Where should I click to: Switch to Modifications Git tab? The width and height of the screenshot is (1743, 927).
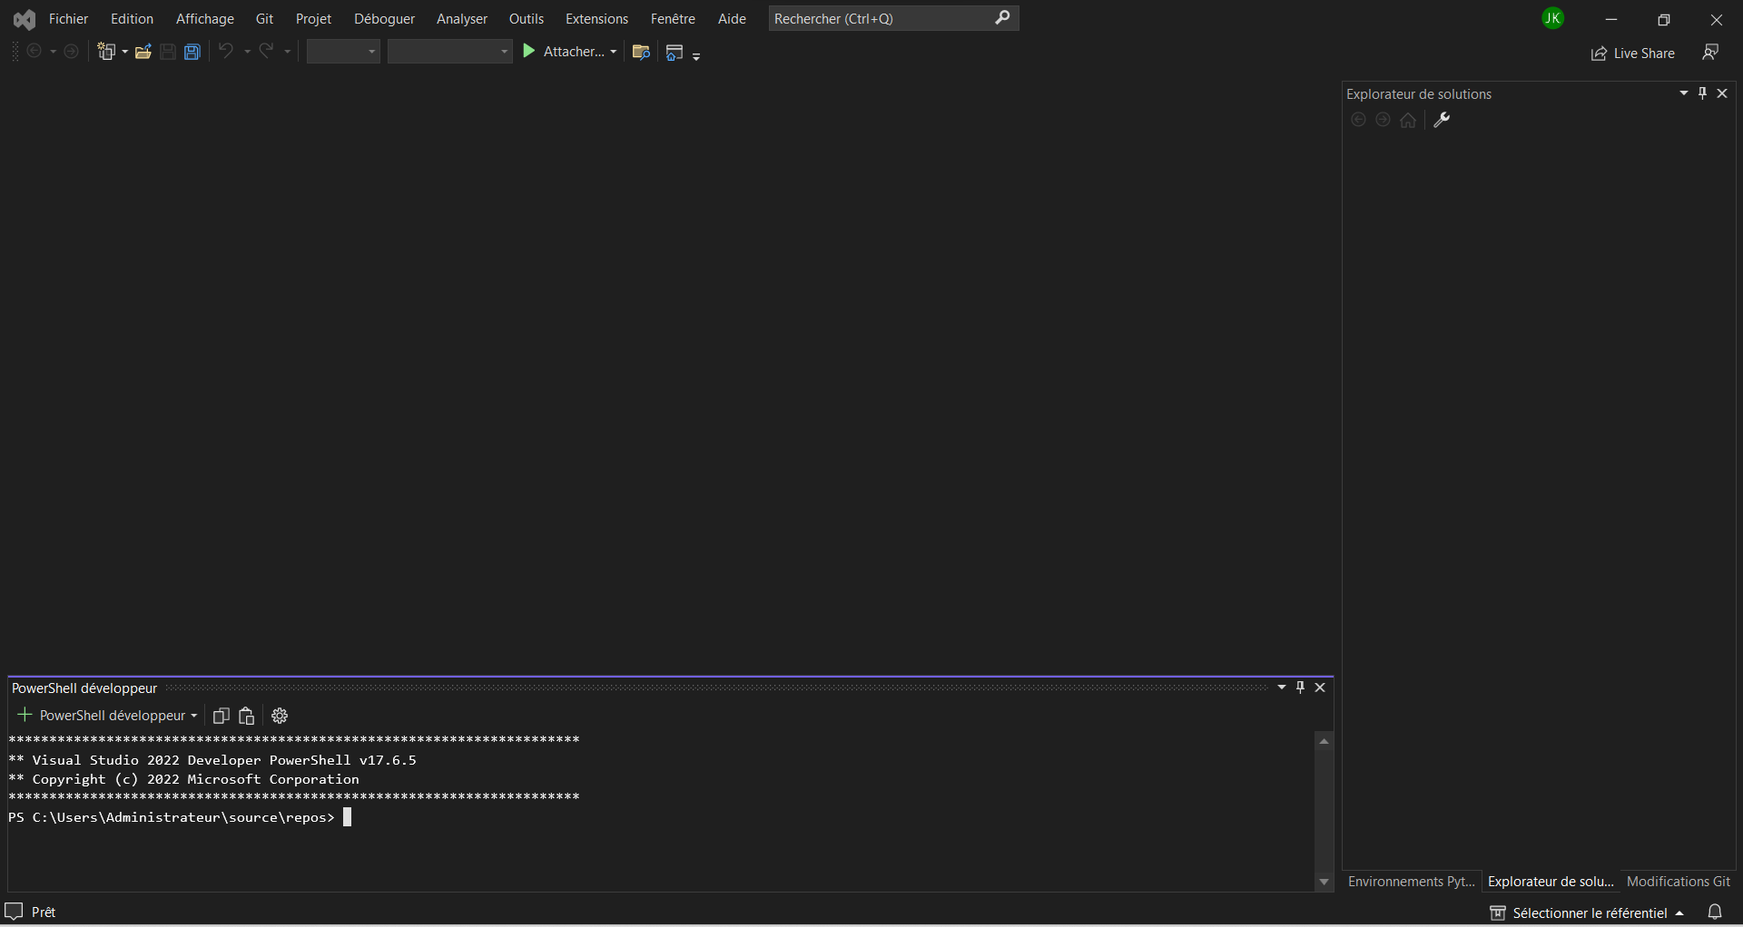1679,882
